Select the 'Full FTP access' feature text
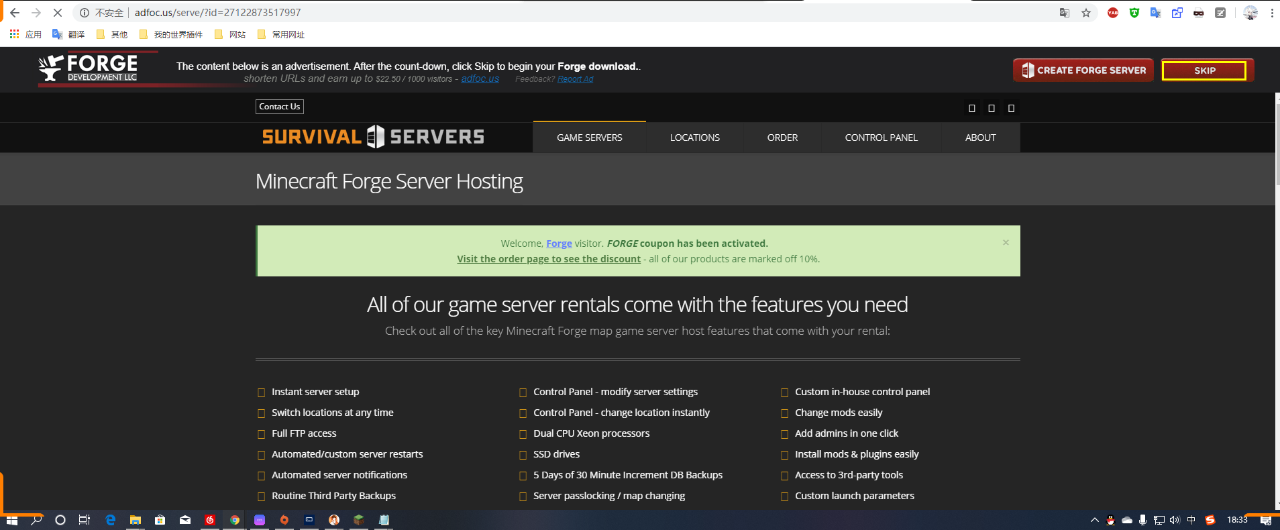This screenshot has height=530, width=1280. click(304, 433)
